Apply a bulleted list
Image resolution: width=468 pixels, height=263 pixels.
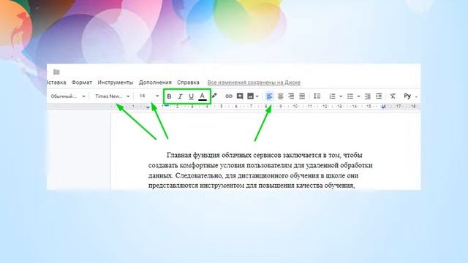pyautogui.click(x=350, y=96)
